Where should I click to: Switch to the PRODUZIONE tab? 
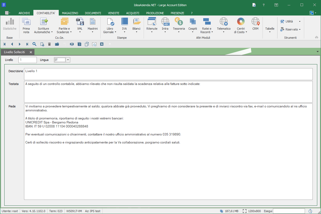[155, 13]
